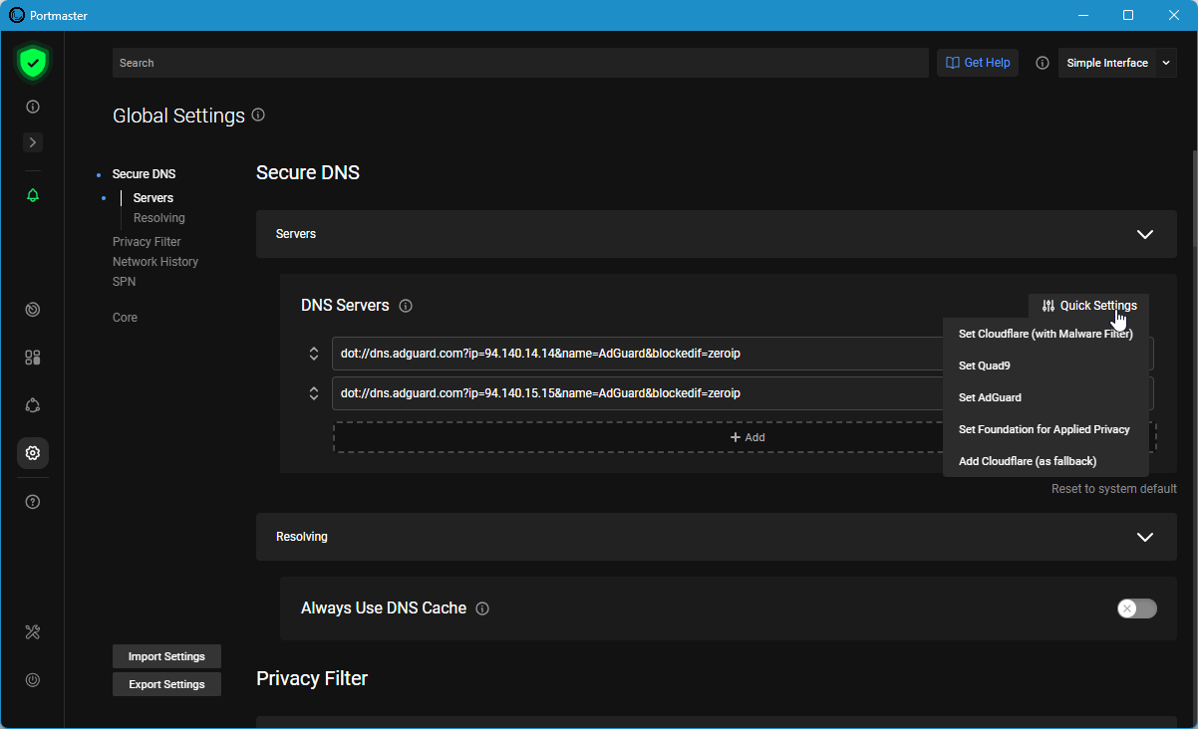Go to Privacy Filter in settings navigation
Image resolution: width=1198 pixels, height=729 pixels.
(147, 242)
